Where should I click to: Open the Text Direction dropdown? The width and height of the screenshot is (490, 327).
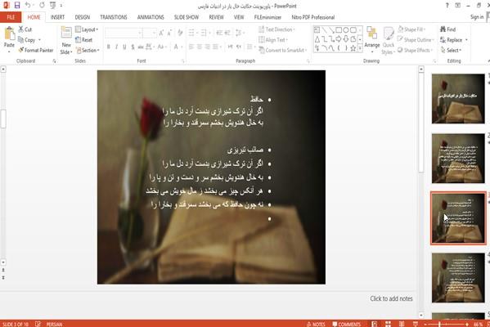click(276, 29)
